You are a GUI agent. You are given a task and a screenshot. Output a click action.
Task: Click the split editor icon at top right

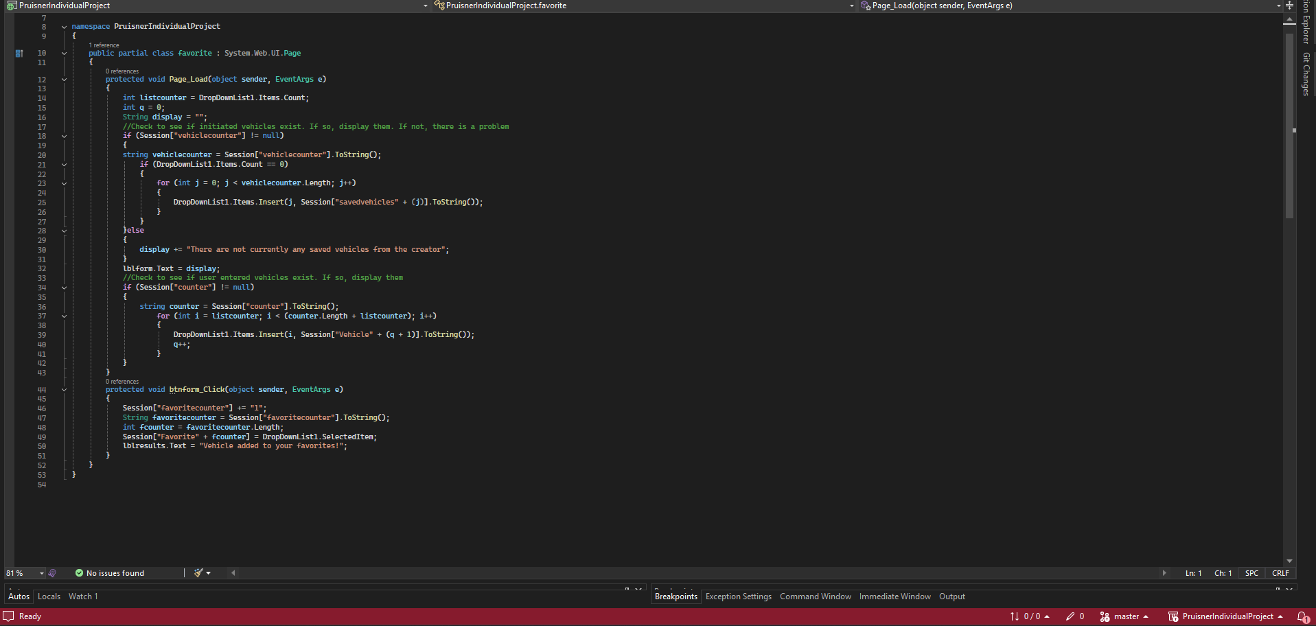1290,5
